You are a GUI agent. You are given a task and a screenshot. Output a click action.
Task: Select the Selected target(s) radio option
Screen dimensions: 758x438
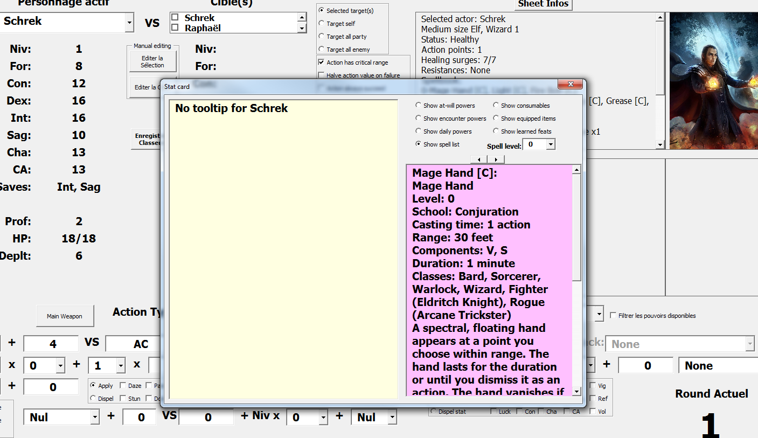(x=322, y=10)
